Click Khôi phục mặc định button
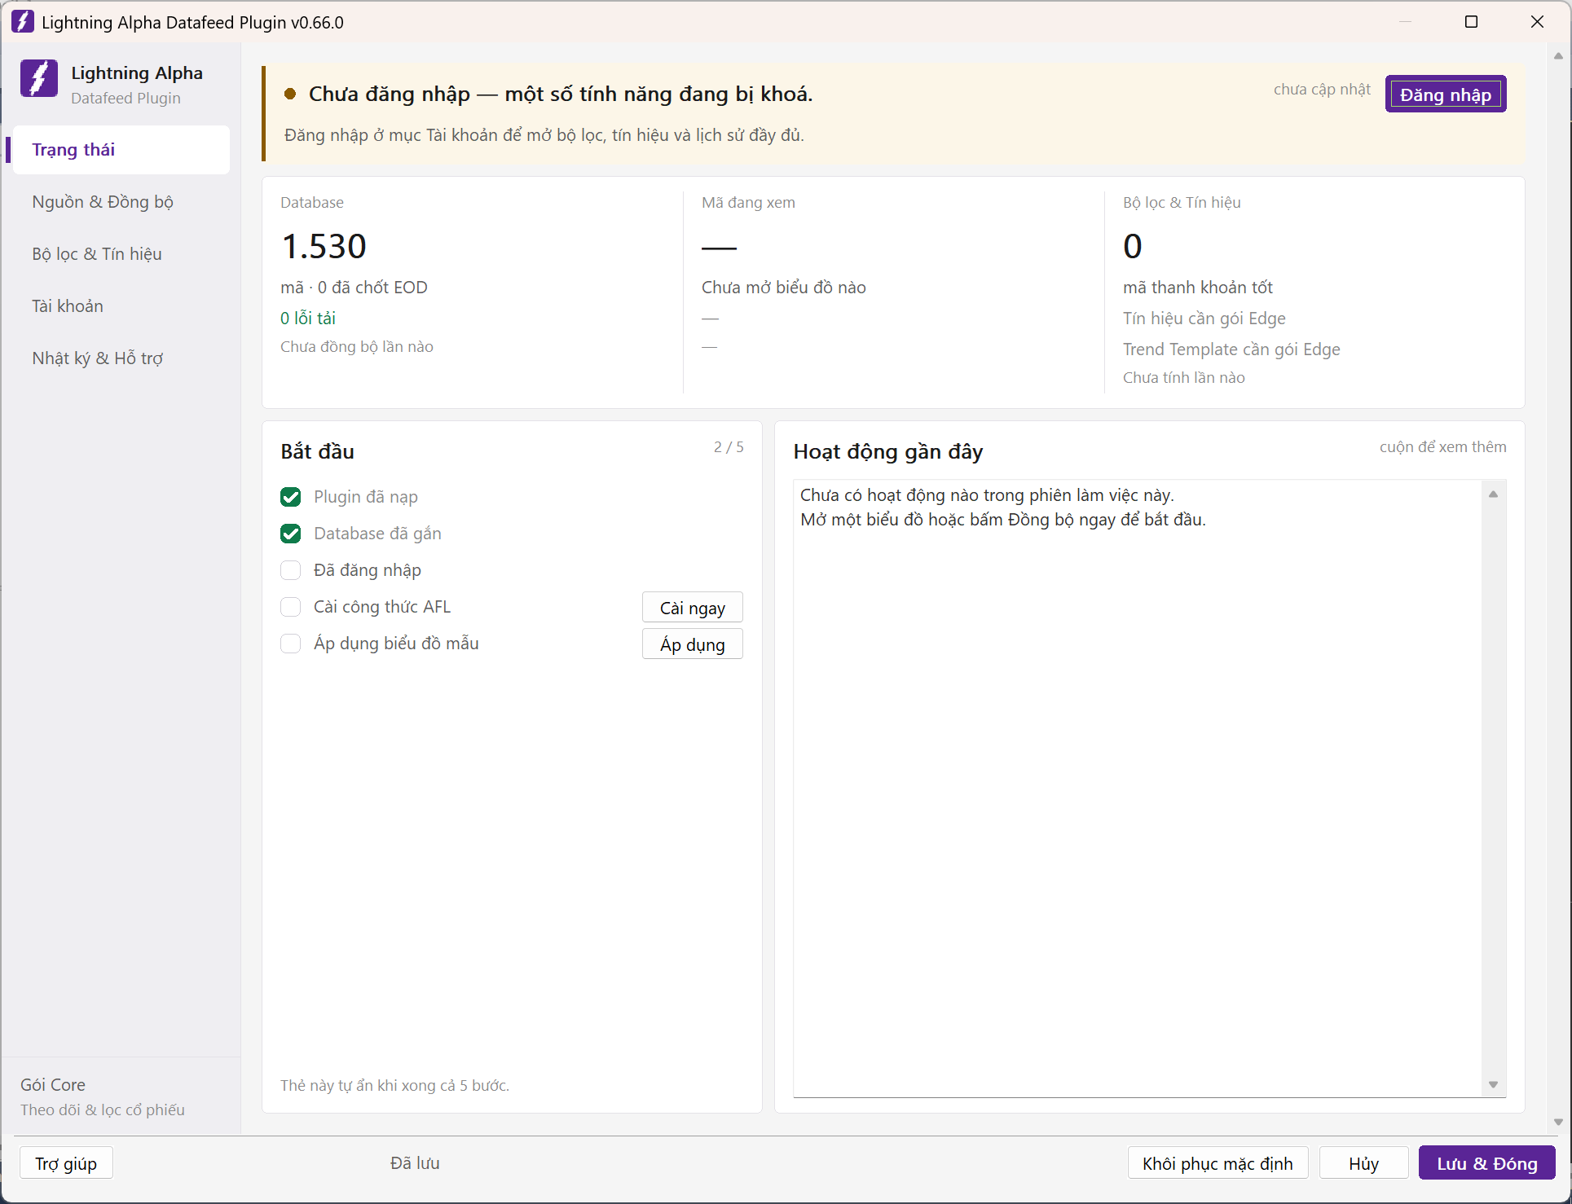1572x1204 pixels. coord(1218,1163)
